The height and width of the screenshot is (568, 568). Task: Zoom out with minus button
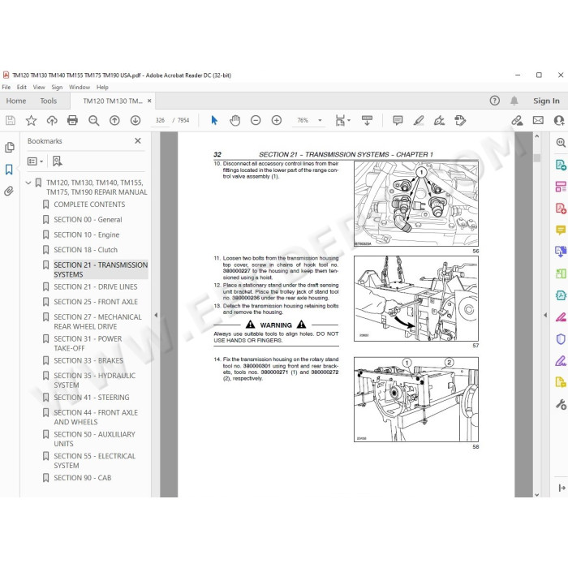(x=256, y=120)
